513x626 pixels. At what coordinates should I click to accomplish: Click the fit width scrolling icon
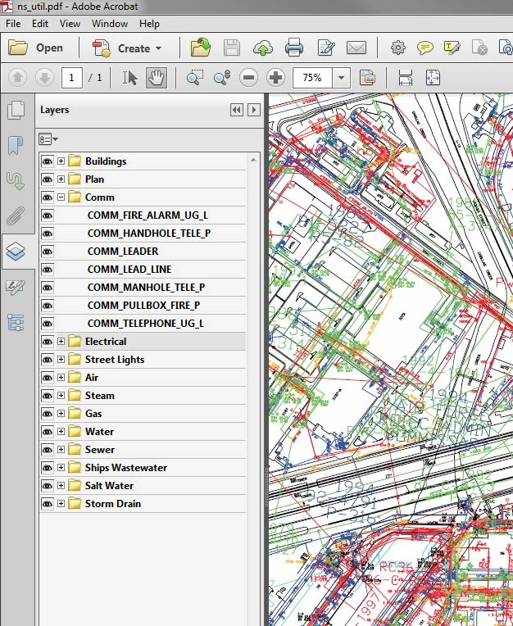[406, 78]
